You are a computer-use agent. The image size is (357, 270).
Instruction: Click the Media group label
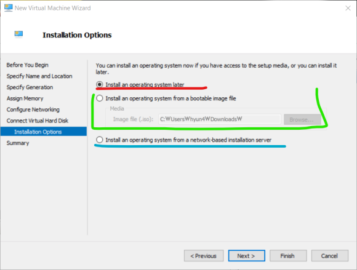[x=117, y=109]
